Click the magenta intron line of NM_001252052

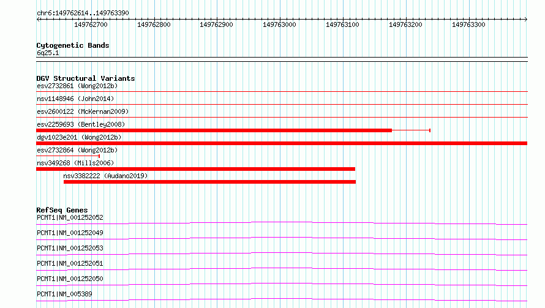pyautogui.click(x=282, y=222)
